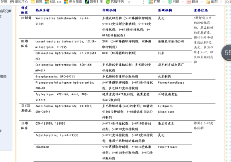Click the III期临床 stage cell
The image size is (231, 162).
pos(24,43)
